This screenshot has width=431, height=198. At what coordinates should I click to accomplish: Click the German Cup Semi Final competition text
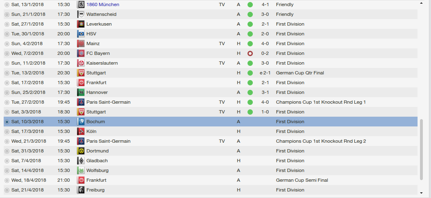[x=302, y=180]
